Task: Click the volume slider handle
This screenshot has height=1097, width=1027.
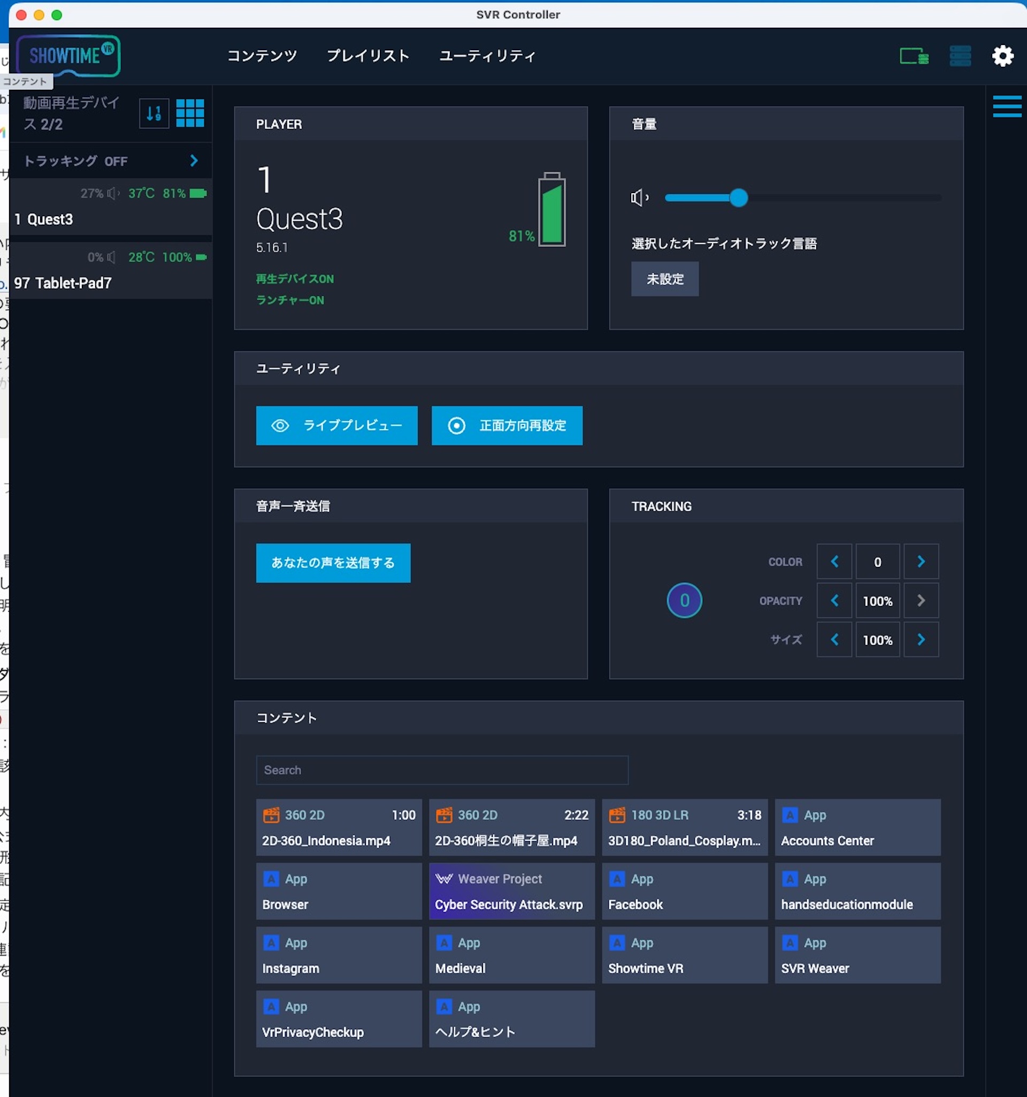Action: point(738,197)
